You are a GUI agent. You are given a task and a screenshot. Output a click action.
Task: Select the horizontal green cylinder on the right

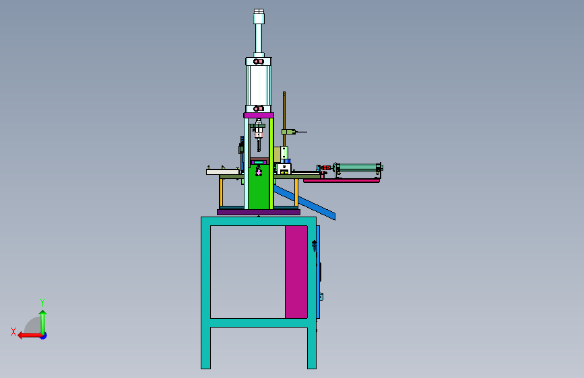(358, 167)
